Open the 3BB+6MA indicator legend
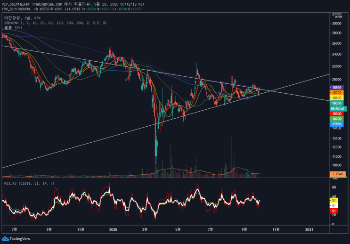350x244 pixels. 56,23
